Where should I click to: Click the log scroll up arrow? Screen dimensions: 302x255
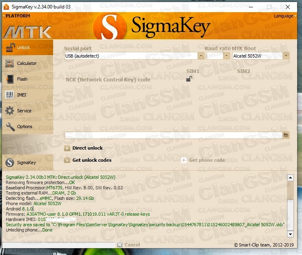click(x=290, y=178)
